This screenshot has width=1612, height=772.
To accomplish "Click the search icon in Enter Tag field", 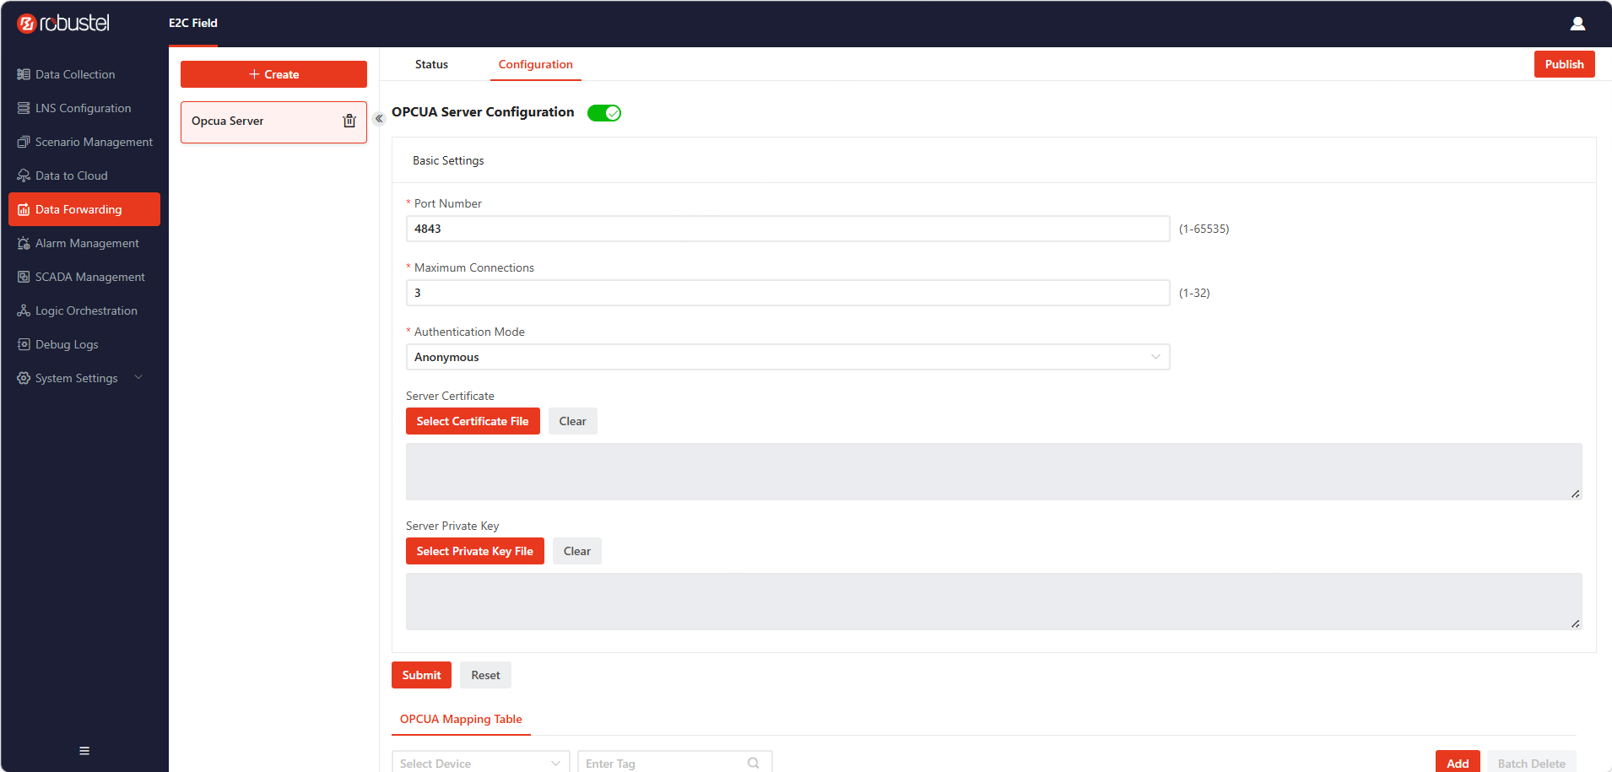I will pyautogui.click(x=754, y=763).
